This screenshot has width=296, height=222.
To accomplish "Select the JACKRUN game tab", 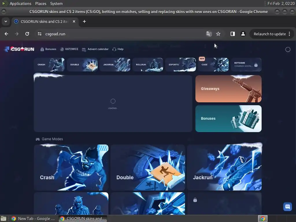I will [x=115, y=64].
